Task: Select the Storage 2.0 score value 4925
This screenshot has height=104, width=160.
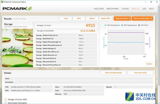Action: click(x=90, y=25)
